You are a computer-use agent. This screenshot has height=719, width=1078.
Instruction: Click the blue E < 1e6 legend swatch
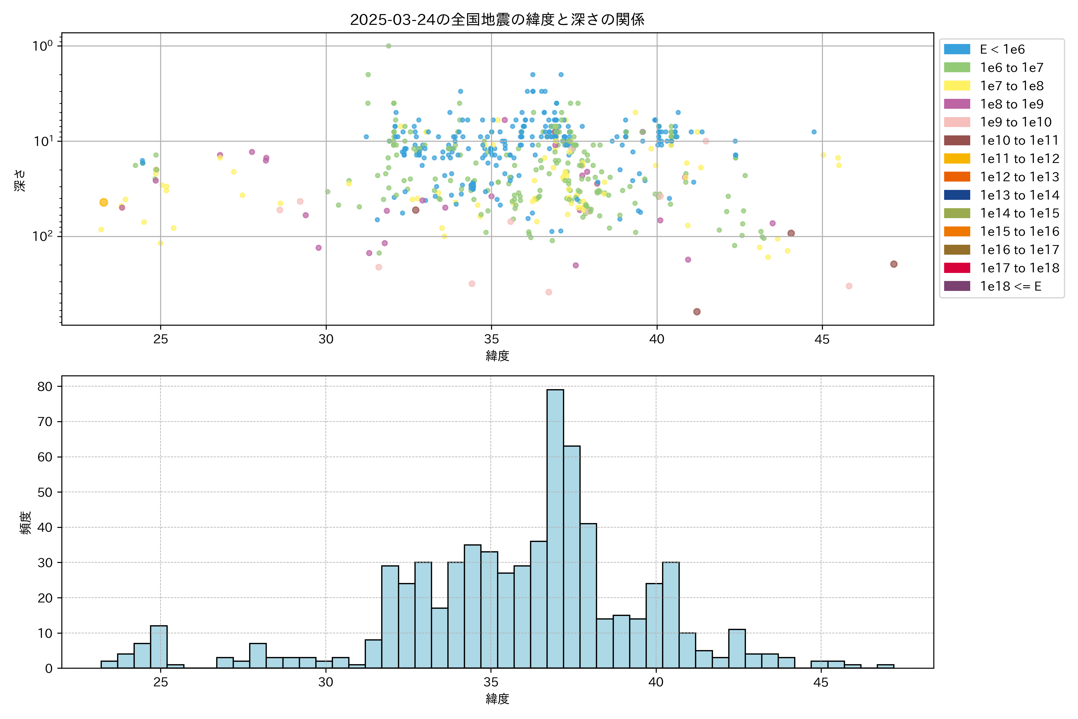tap(956, 49)
